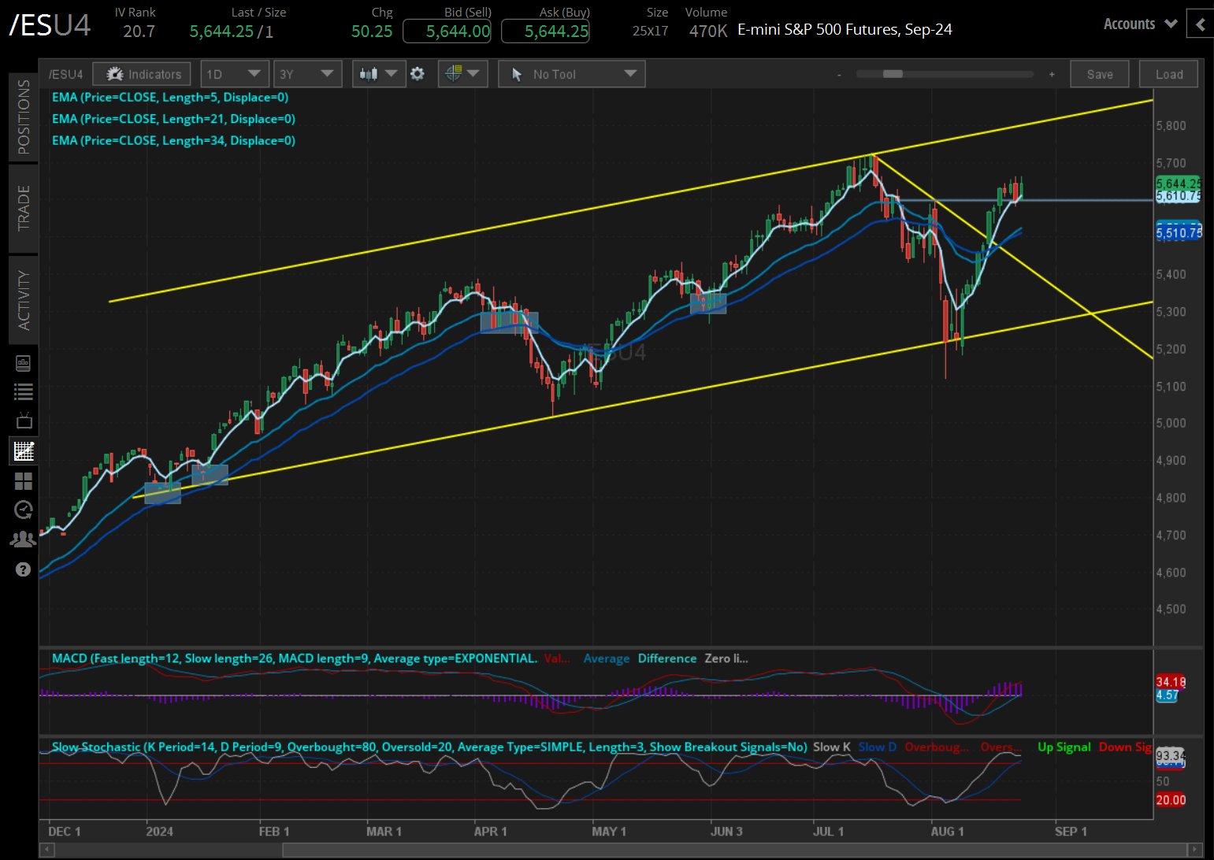The image size is (1214, 860).
Task: Click the 20.00 oversold level tag
Action: click(x=1171, y=800)
